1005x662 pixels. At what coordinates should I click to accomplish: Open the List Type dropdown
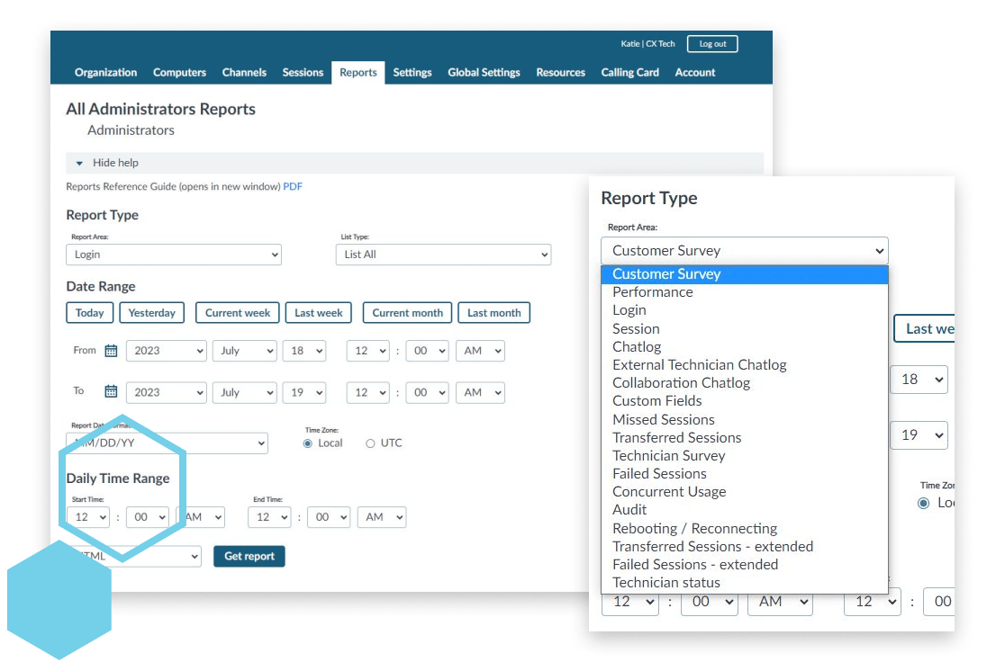(442, 255)
